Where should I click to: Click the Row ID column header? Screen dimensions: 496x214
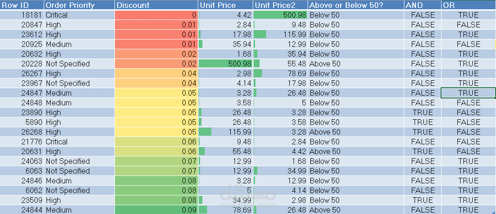(x=22, y=5)
